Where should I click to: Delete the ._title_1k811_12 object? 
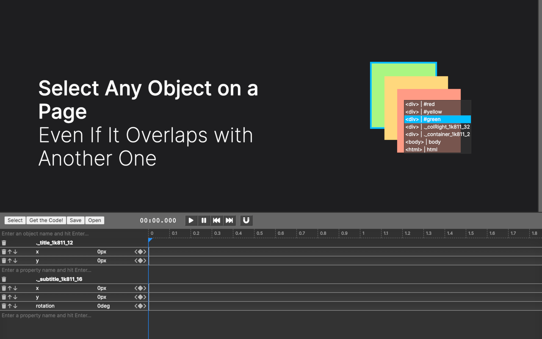(x=4, y=243)
